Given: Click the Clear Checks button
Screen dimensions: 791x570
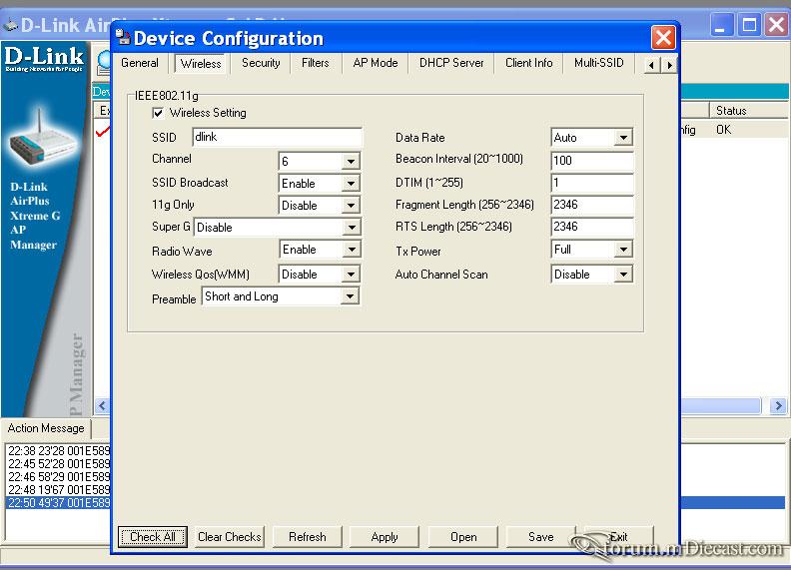Looking at the screenshot, I should click(230, 537).
